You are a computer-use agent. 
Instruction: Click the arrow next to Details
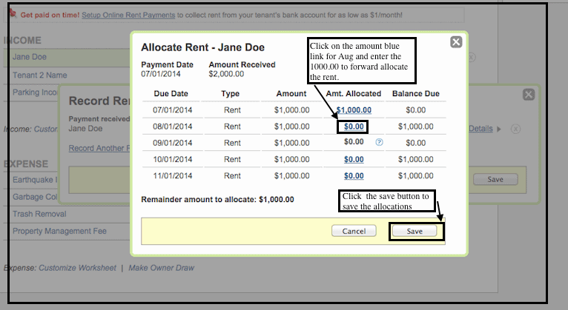point(499,129)
